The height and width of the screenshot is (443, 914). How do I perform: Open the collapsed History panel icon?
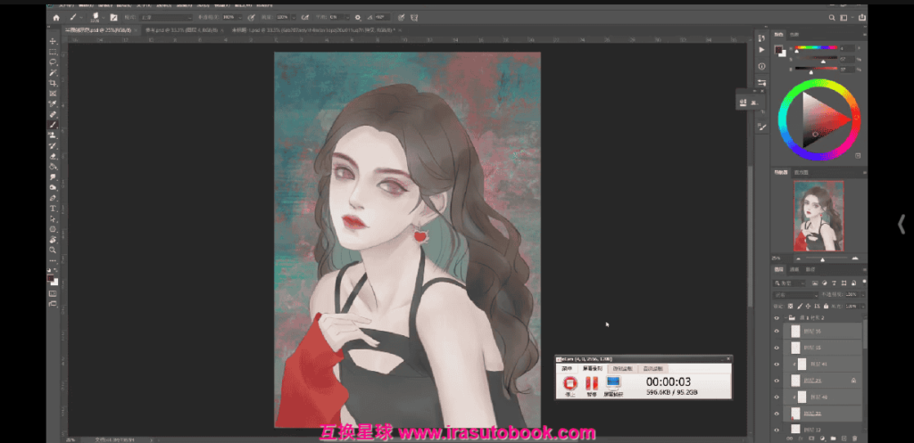coord(761,37)
